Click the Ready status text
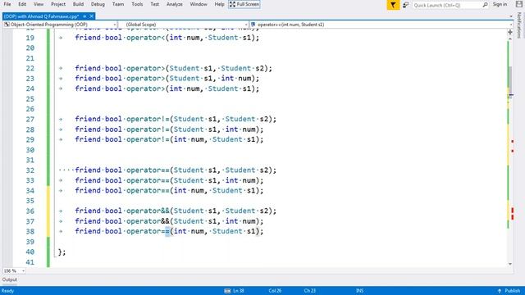 pyautogui.click(x=7, y=291)
